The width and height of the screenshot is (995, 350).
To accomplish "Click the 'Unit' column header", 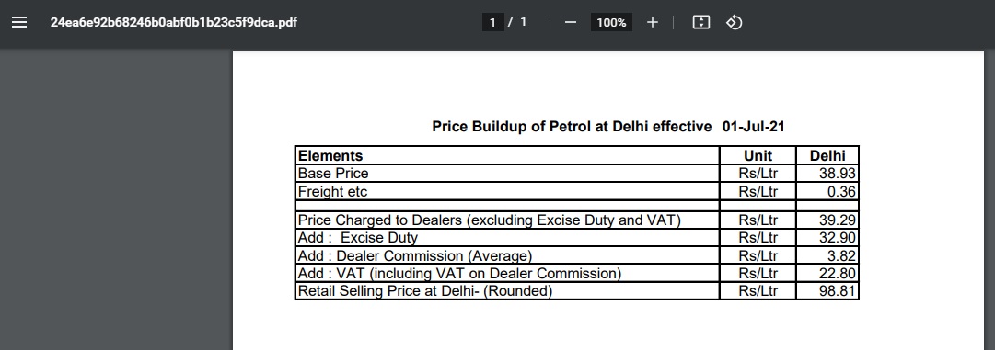I will coord(758,155).
